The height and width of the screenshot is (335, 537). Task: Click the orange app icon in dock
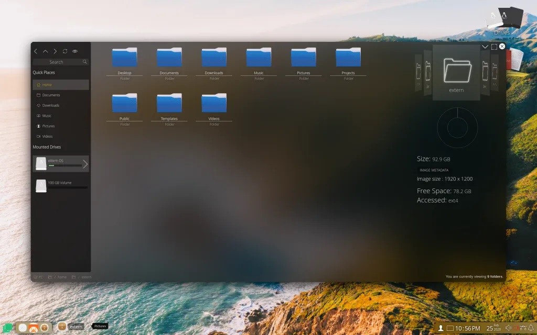33,328
